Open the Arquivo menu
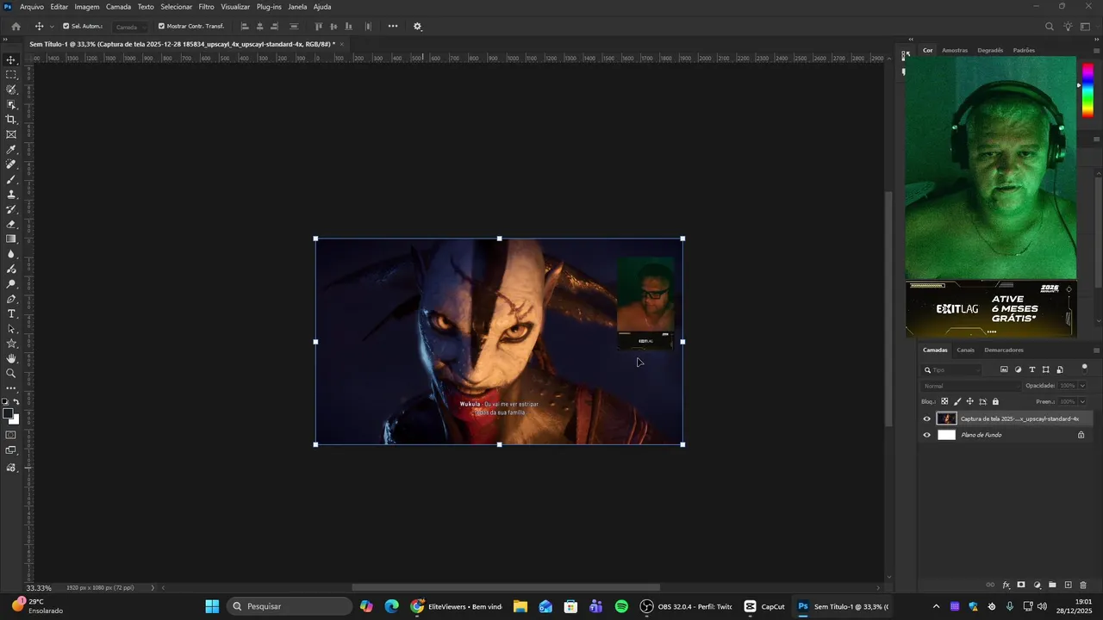The image size is (1103, 620). click(x=32, y=7)
